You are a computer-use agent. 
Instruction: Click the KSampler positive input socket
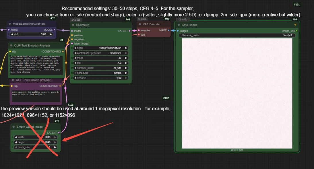tap(72, 35)
